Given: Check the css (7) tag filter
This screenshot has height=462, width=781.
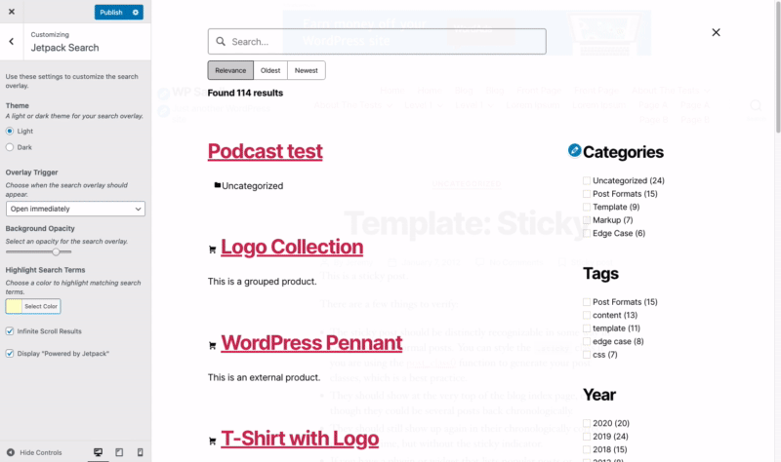Looking at the screenshot, I should point(587,355).
